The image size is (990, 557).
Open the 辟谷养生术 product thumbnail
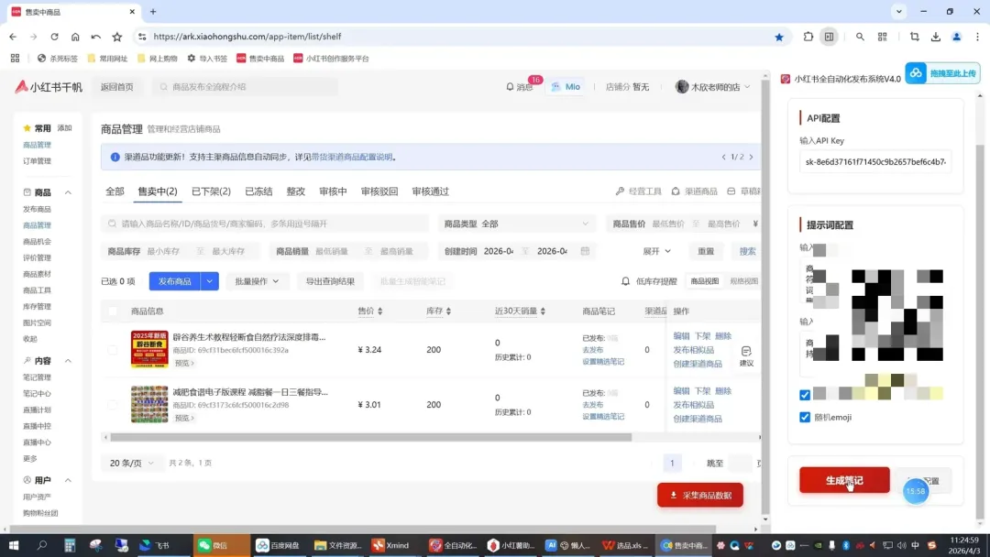[x=149, y=349]
